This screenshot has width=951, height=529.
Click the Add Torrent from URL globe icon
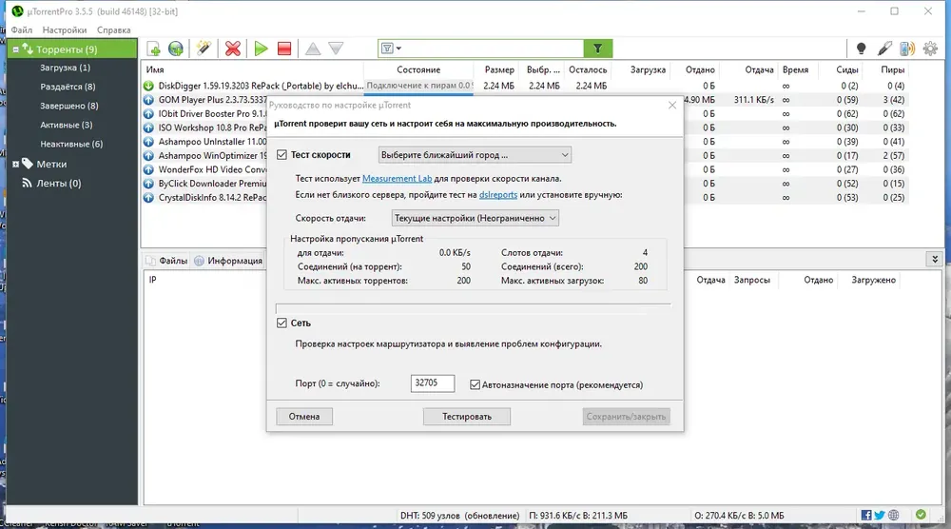176,49
